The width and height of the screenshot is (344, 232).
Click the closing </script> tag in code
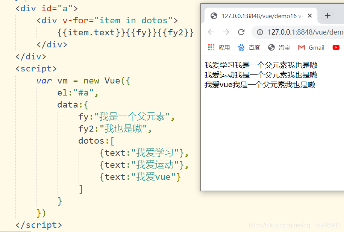(x=39, y=225)
